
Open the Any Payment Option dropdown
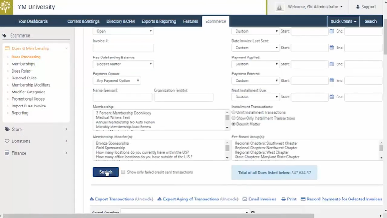pyautogui.click(x=117, y=81)
